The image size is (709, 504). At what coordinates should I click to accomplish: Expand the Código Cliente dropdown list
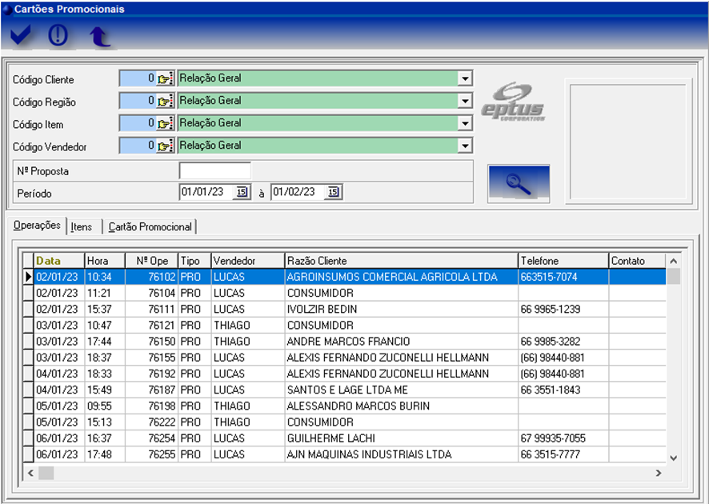point(464,79)
